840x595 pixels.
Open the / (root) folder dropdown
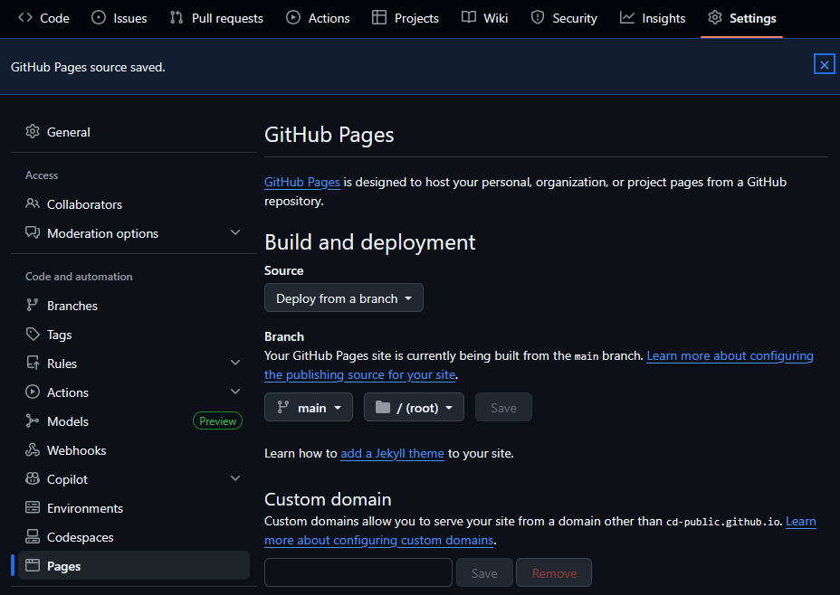[414, 408]
